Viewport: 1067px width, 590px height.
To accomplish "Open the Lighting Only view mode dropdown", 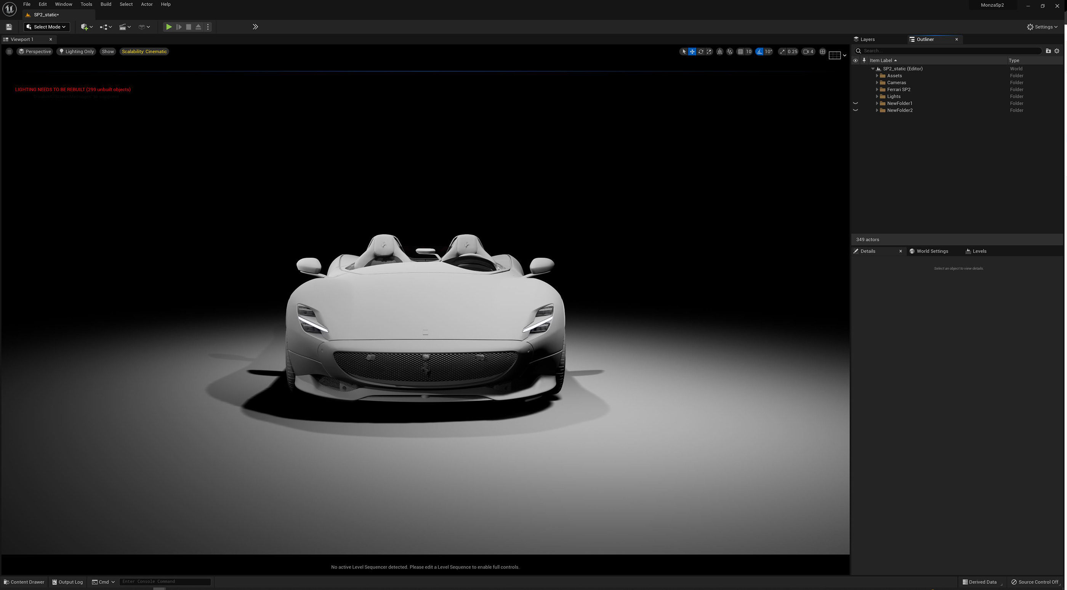I will tap(76, 52).
